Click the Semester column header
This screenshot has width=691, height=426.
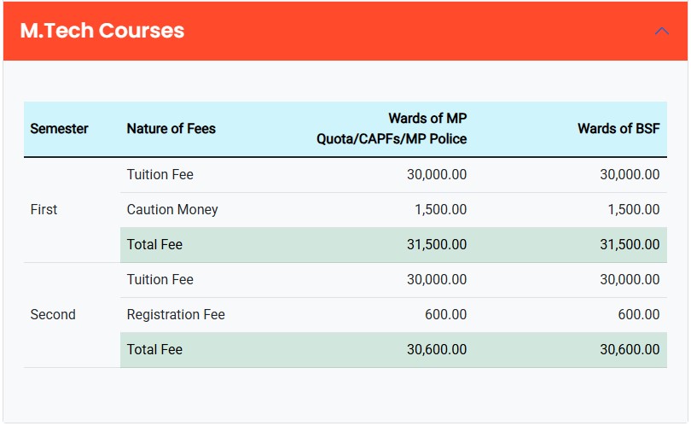(59, 129)
